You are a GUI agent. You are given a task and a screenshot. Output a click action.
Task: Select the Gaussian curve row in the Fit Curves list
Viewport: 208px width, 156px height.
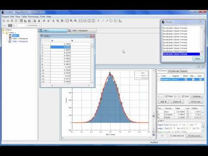click(181, 79)
